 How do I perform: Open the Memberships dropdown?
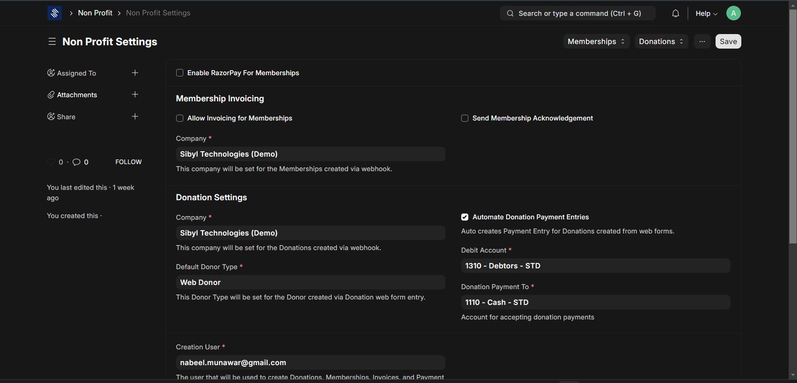click(596, 41)
